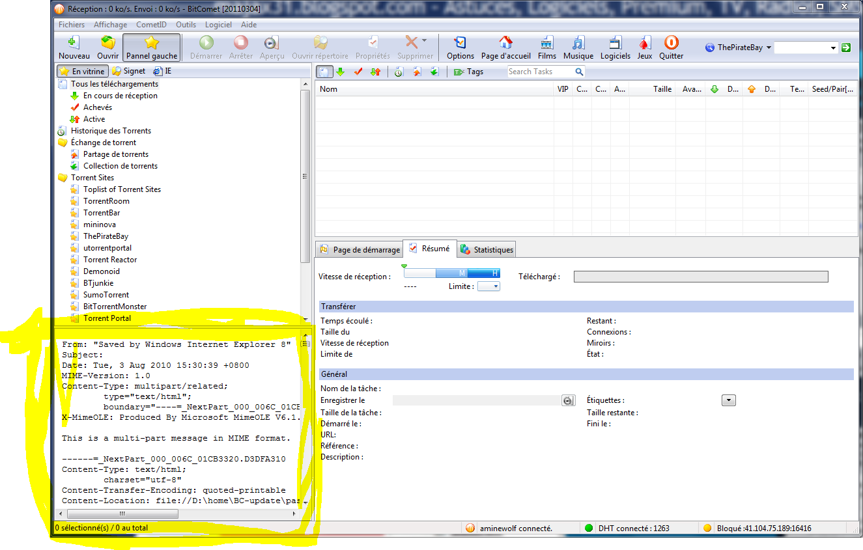Open Options settings

[x=460, y=48]
